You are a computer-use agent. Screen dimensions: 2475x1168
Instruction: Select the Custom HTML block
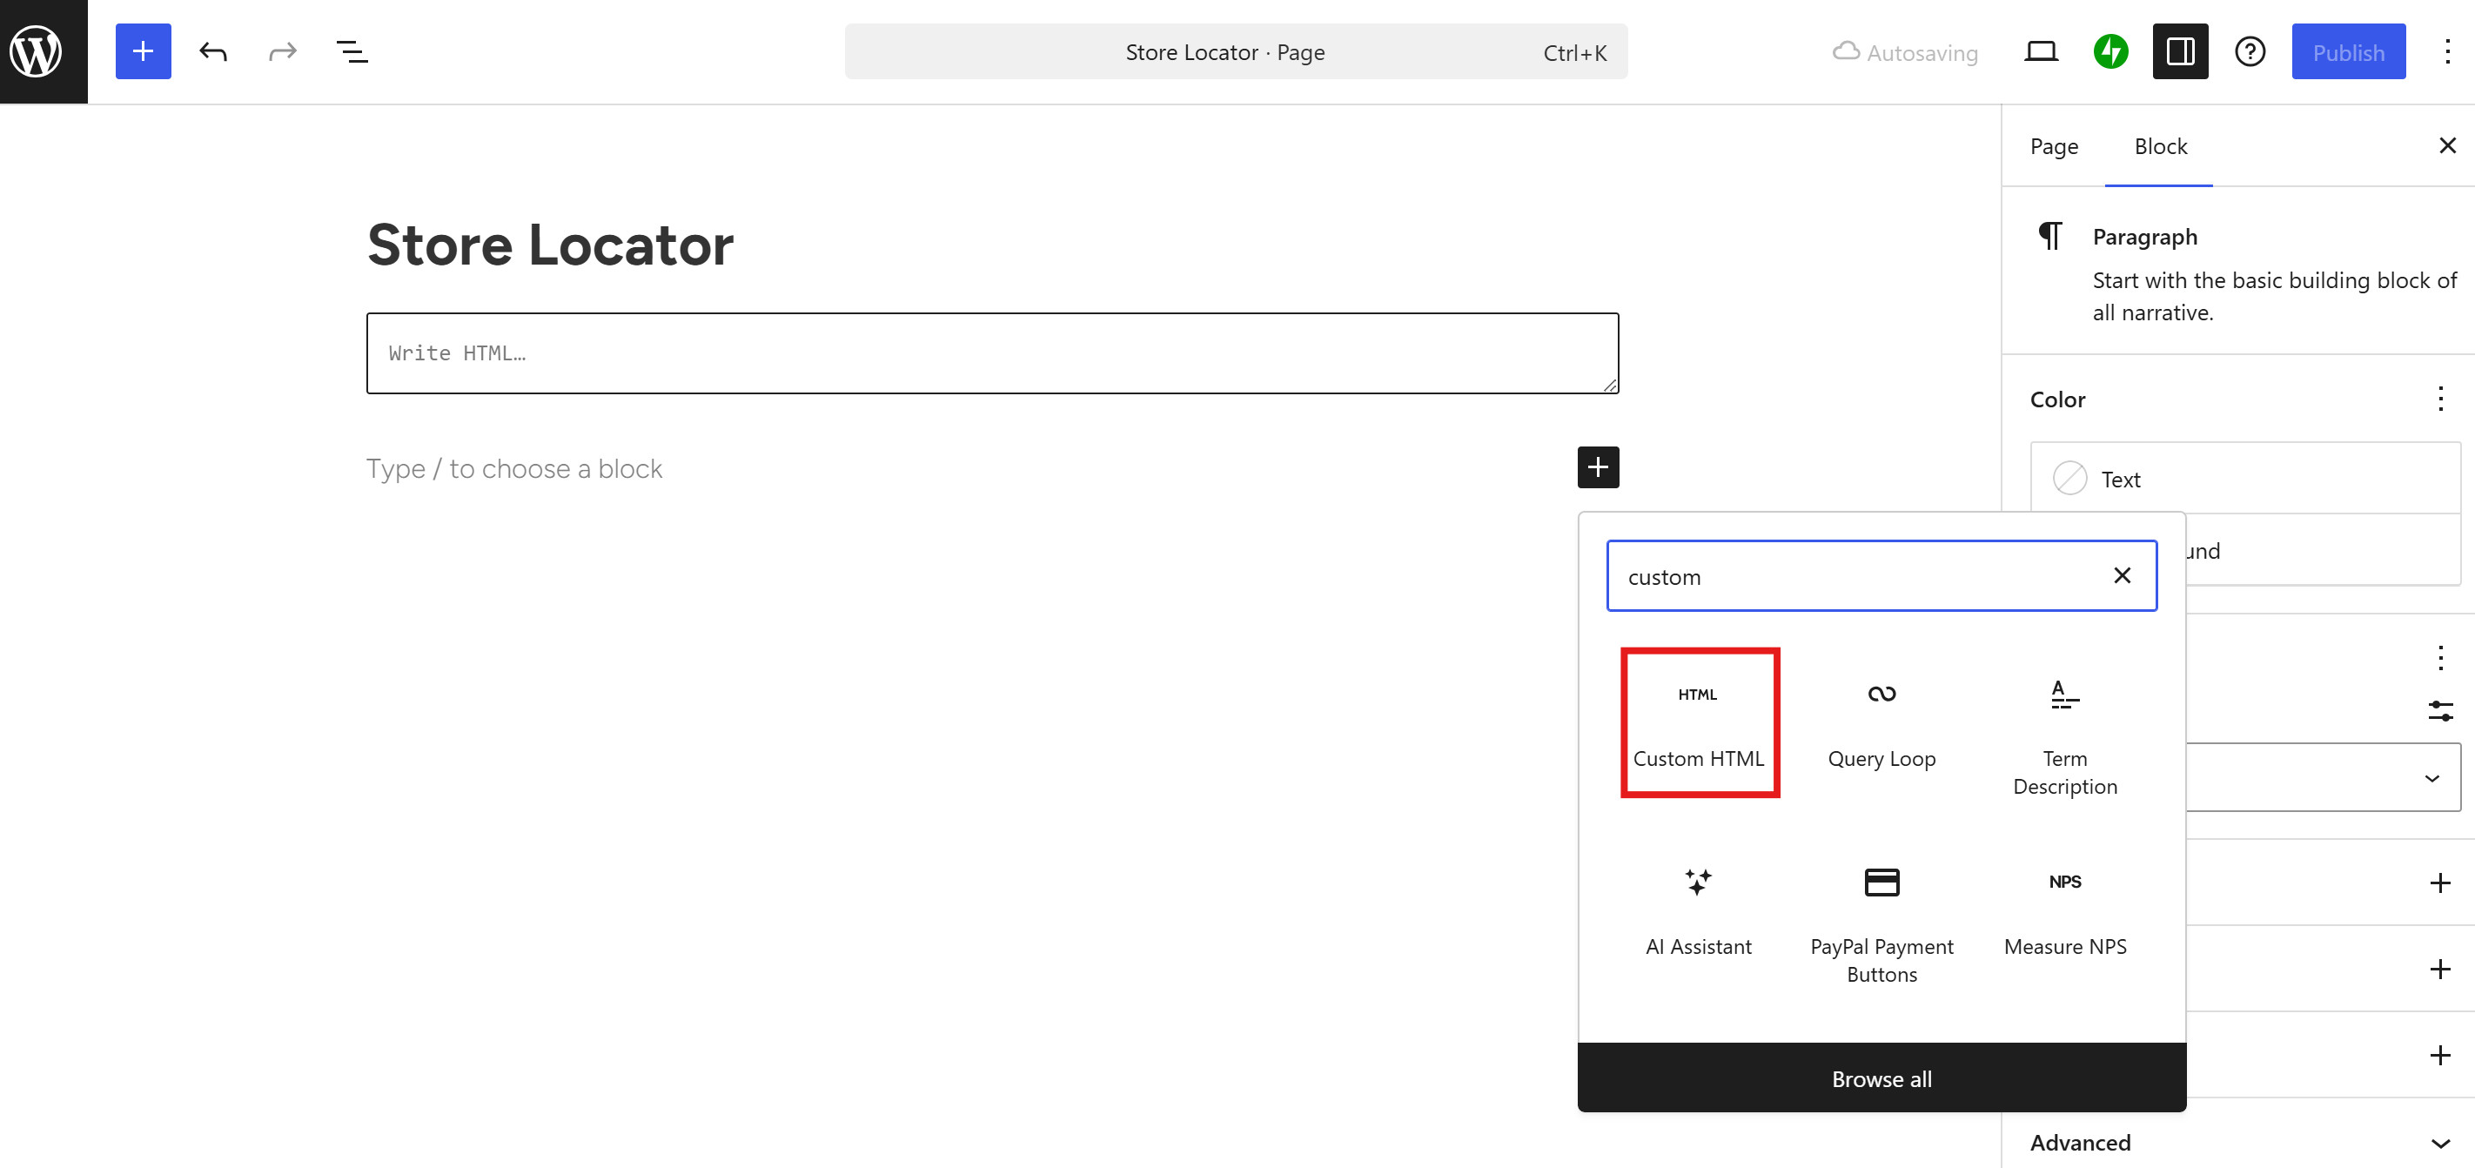click(x=1699, y=722)
